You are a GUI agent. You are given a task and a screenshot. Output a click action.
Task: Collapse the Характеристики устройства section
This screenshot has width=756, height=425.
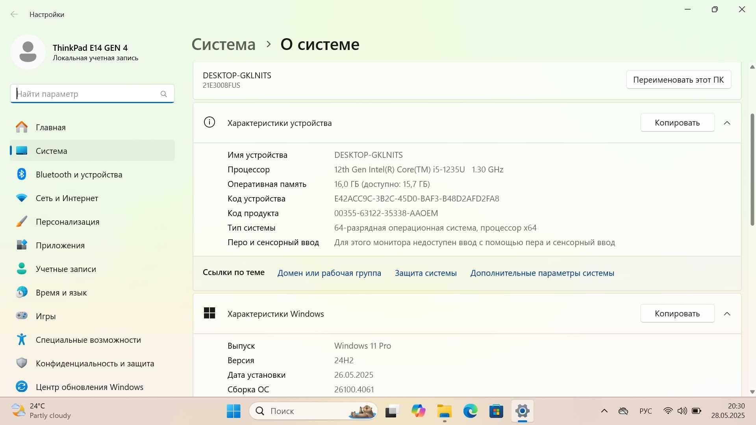[727, 123]
